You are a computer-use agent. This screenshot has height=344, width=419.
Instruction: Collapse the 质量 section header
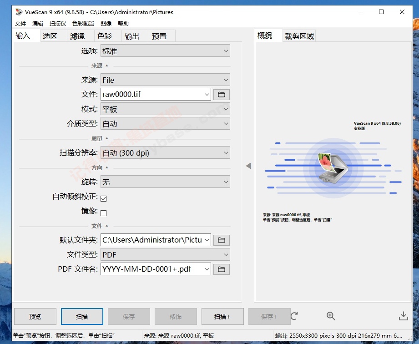point(100,138)
